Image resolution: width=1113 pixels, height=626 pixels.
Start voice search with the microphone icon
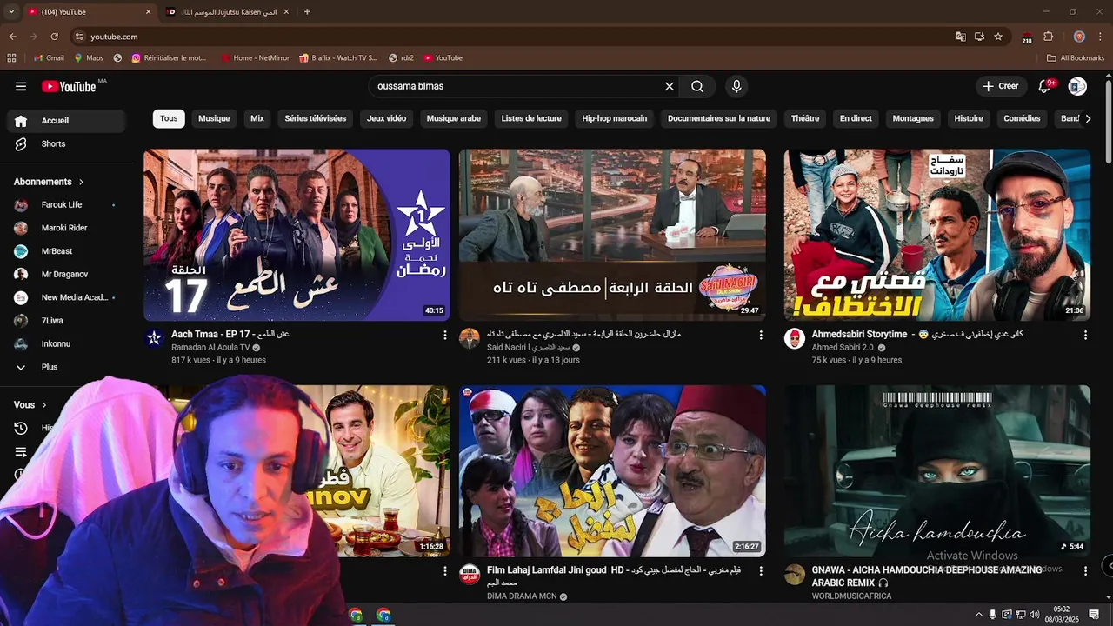(736, 86)
